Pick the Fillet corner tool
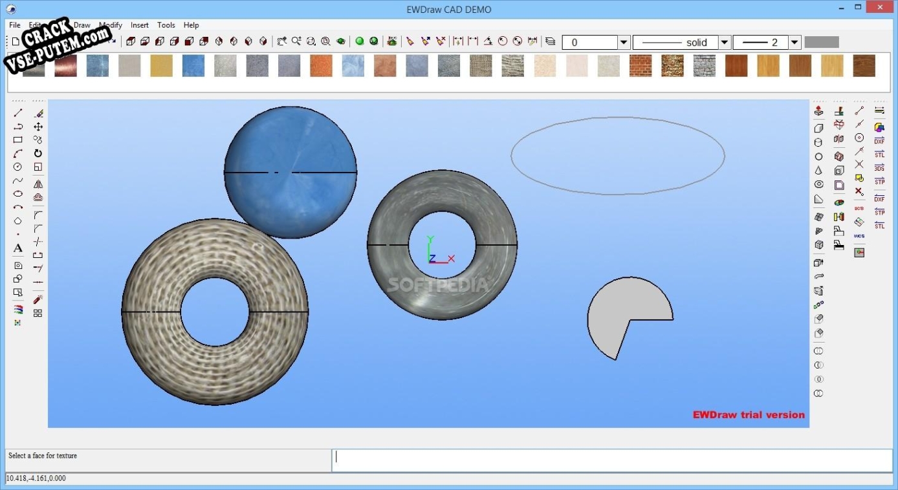 (x=38, y=215)
